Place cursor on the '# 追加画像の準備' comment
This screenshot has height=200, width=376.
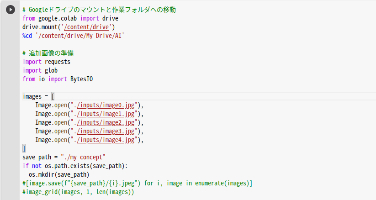pos(48,53)
